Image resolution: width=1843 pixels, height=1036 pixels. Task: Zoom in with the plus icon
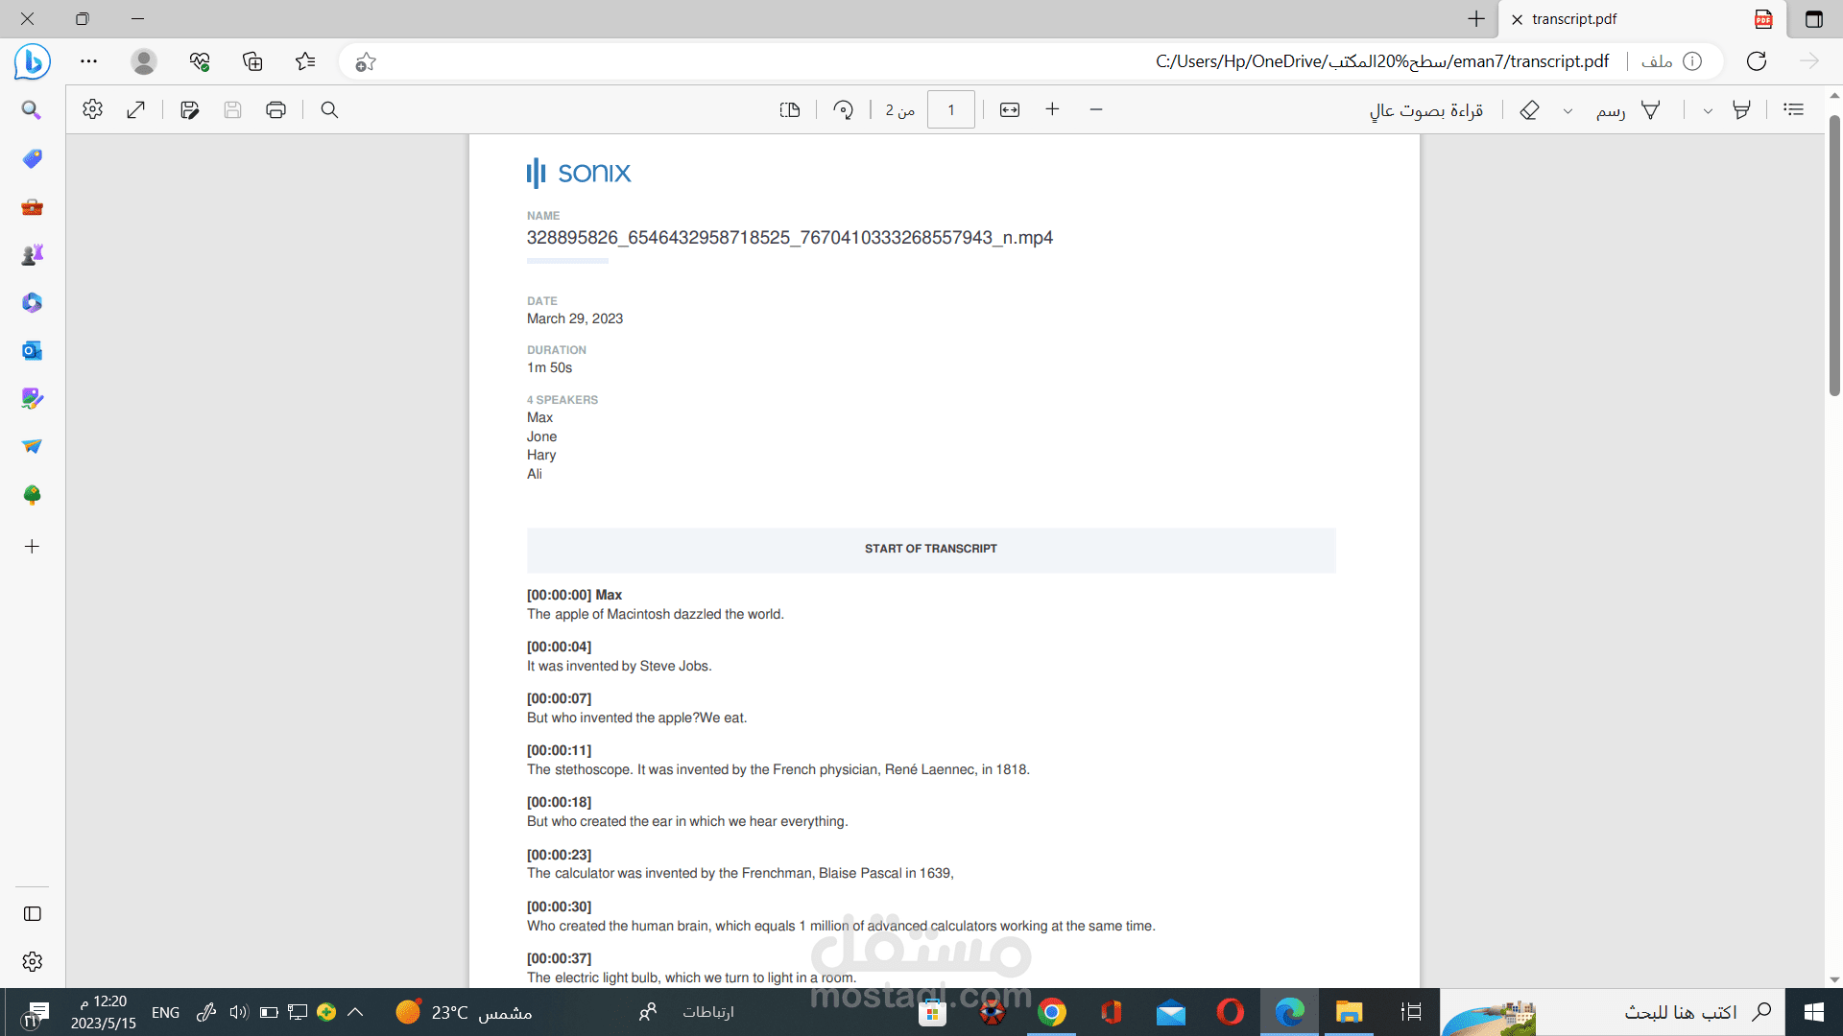(1052, 109)
